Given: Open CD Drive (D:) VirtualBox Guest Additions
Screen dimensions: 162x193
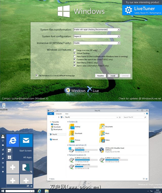Looking at the screenshot, I should pyautogui.click(x=112, y=150).
